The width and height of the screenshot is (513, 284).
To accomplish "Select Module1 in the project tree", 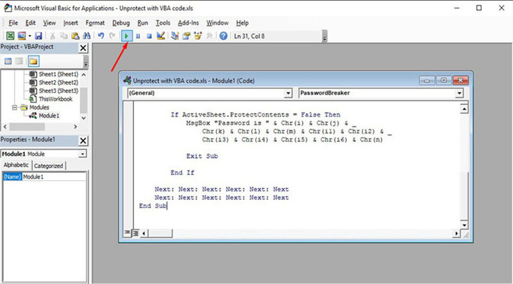I will [48, 116].
